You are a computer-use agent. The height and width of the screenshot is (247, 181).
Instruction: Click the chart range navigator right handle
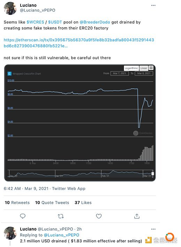152,173
